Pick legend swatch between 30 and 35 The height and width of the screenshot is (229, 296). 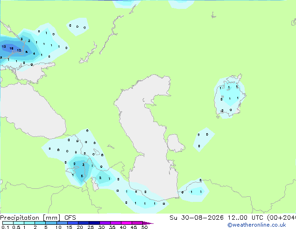[x=105, y=223]
